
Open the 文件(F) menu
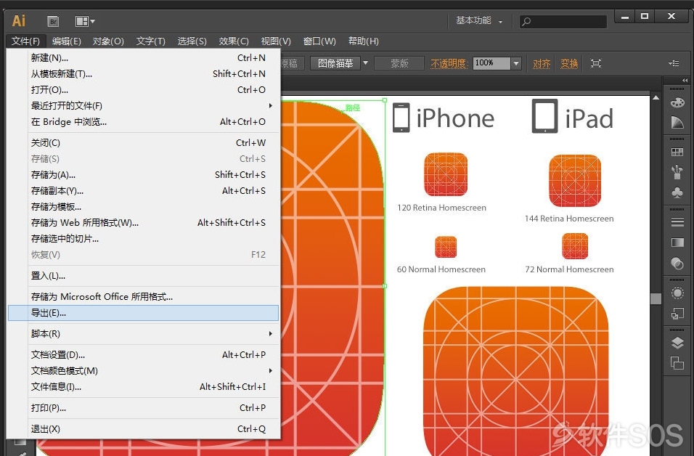(25, 41)
